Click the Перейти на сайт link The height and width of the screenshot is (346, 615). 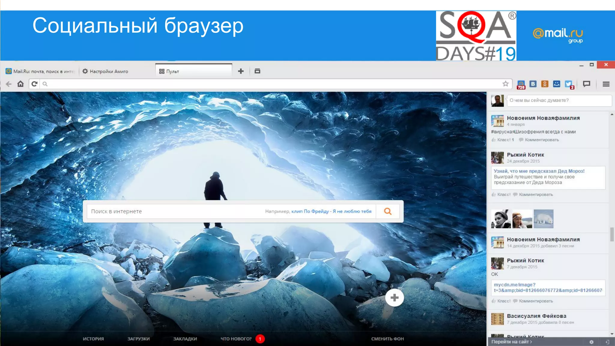[512, 342]
